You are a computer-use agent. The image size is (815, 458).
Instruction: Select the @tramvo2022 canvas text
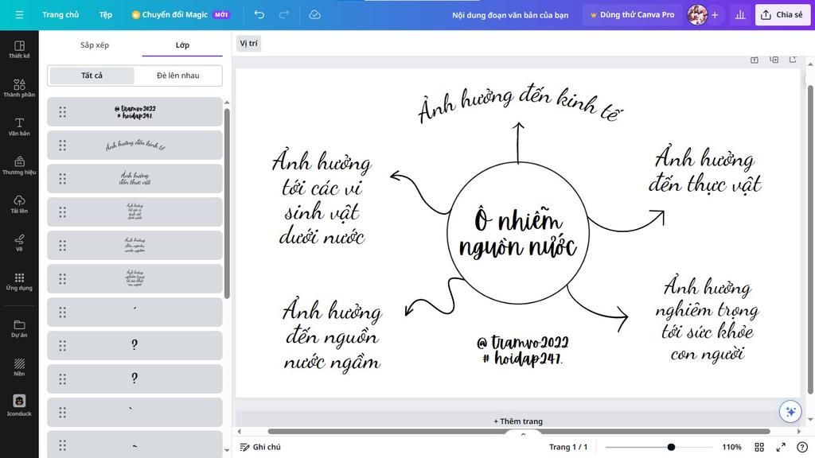[522, 351]
